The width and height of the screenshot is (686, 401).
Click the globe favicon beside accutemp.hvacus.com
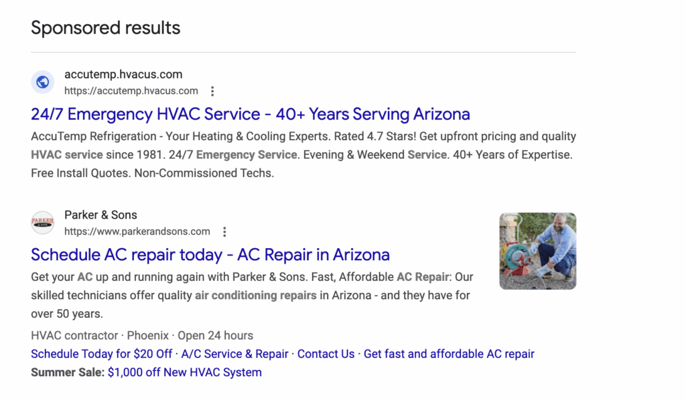42,82
